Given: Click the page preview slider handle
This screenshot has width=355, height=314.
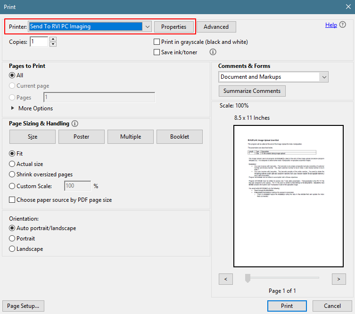Looking at the screenshot, I should tap(248, 278).
